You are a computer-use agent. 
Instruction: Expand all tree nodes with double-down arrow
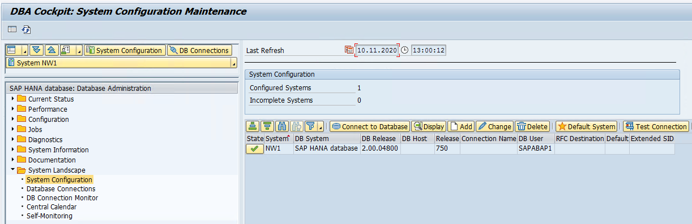coord(36,50)
